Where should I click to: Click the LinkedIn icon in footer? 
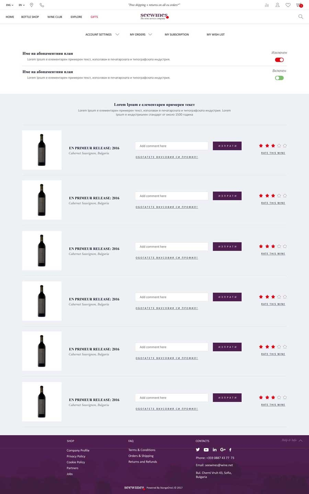click(x=215, y=449)
